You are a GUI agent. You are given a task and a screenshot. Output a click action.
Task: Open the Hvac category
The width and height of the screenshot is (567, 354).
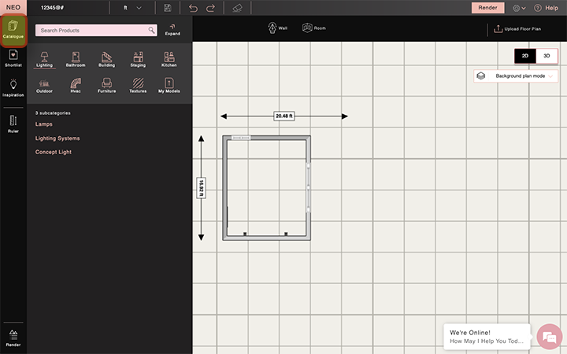pos(76,85)
